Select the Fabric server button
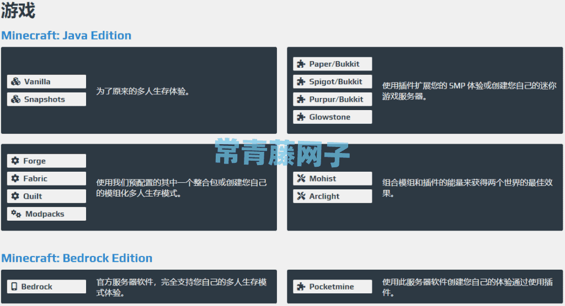The image size is (565, 306). click(46, 178)
